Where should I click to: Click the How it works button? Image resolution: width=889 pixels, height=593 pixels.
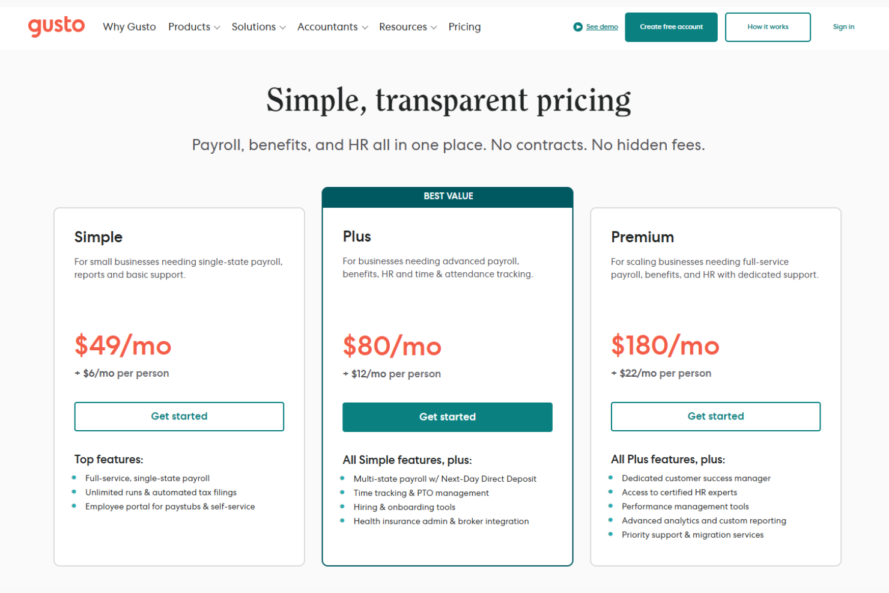click(x=768, y=26)
